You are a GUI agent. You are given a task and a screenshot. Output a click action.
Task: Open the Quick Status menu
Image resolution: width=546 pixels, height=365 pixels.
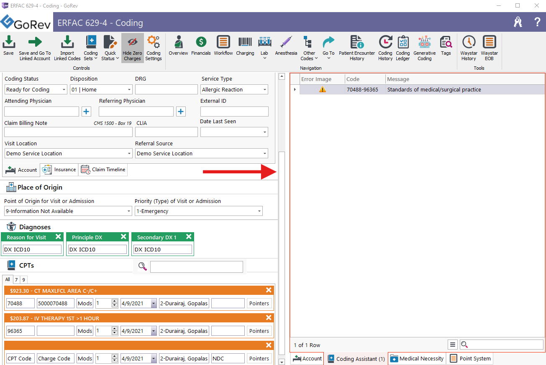tap(110, 48)
